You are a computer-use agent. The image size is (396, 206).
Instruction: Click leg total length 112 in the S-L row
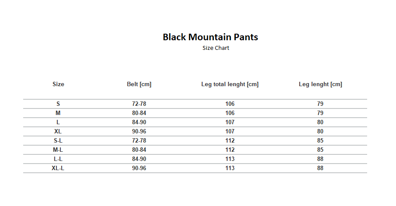(230, 141)
